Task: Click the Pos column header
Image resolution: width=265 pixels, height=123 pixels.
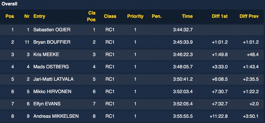Action: click(x=10, y=16)
